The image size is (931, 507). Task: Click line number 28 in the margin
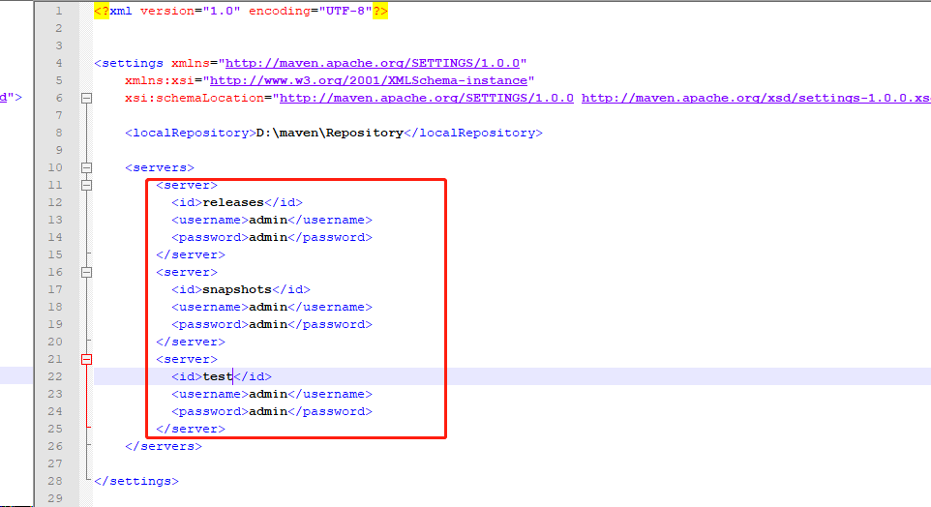pos(54,481)
